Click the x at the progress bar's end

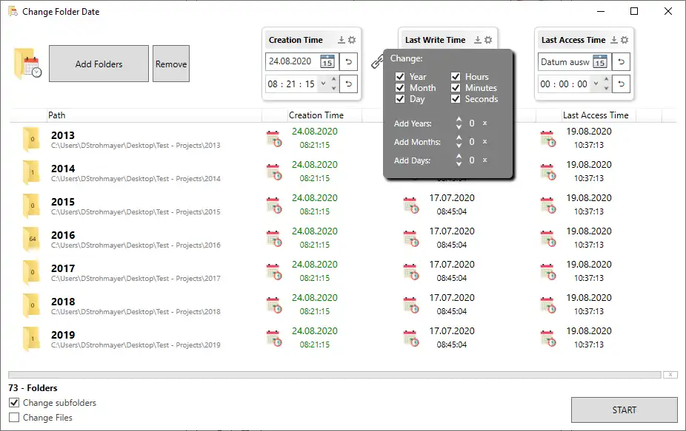tap(670, 375)
